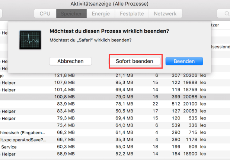Image resolution: width=230 pixels, height=160 pixels.
Task: Click Sofort beenden to force quit
Action: pyautogui.click(x=135, y=61)
